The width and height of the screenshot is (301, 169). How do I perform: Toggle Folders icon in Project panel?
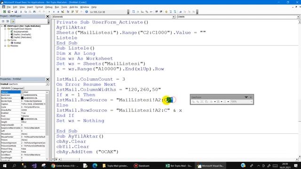click(13, 21)
